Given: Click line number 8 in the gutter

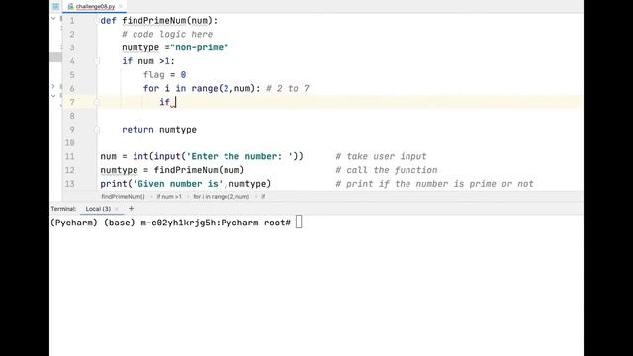Looking at the screenshot, I should pyautogui.click(x=72, y=116).
